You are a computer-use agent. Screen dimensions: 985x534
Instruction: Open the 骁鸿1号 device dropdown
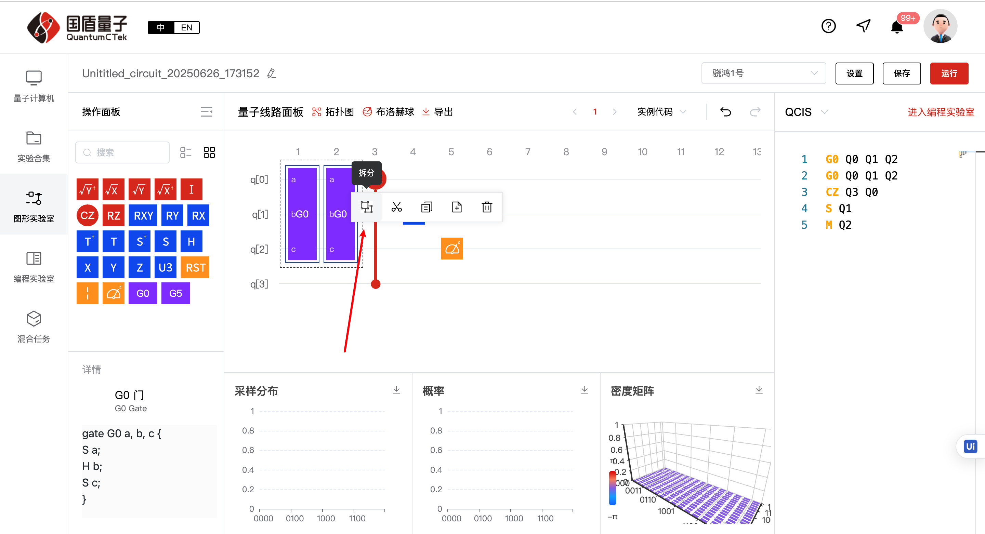(x=764, y=73)
